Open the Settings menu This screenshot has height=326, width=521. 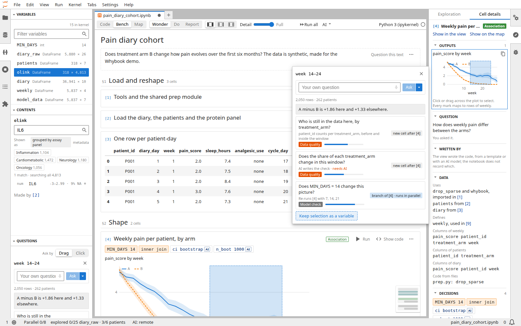110,5
